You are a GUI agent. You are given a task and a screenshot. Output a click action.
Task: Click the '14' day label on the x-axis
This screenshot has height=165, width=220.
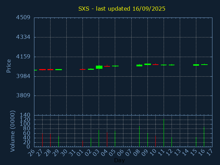click(185, 153)
